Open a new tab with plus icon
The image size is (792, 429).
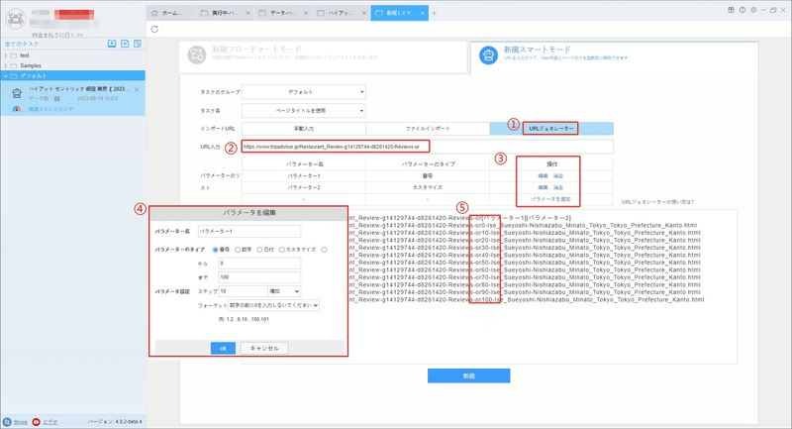coord(434,13)
